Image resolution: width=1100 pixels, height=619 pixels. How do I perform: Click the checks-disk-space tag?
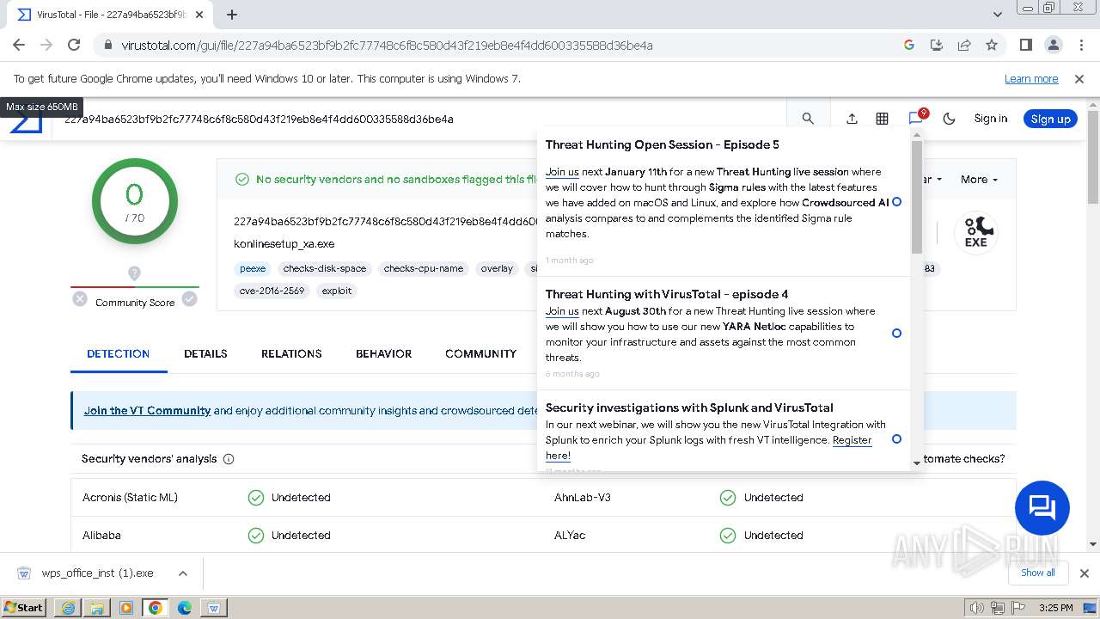click(x=325, y=268)
